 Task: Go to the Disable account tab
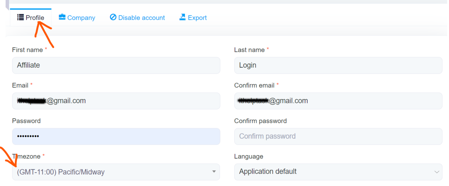pyautogui.click(x=141, y=18)
